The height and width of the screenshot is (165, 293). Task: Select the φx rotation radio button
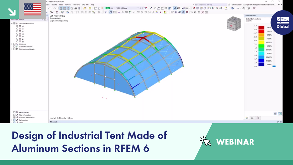coord(17,36)
